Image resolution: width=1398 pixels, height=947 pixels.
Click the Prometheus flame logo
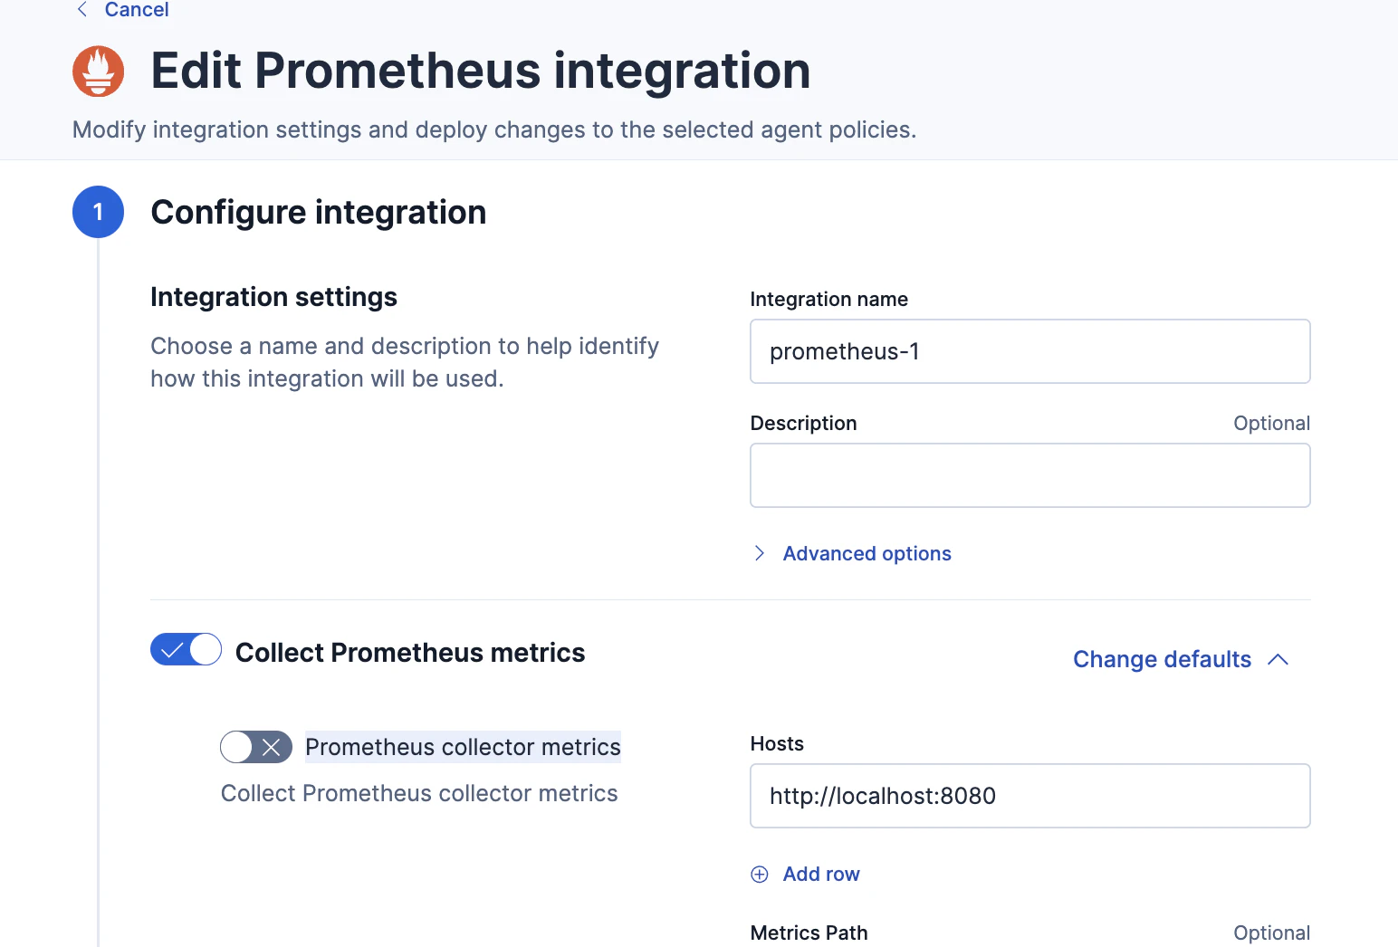point(98,72)
